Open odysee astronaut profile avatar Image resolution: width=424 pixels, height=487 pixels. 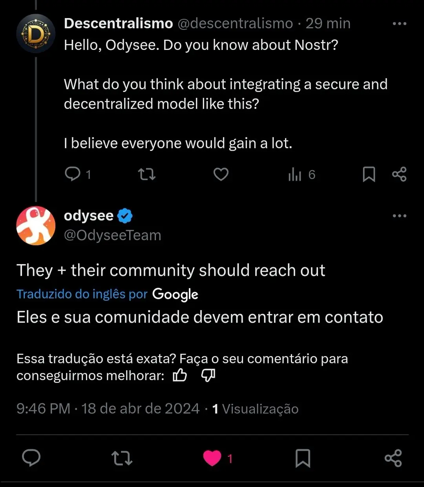click(x=36, y=225)
